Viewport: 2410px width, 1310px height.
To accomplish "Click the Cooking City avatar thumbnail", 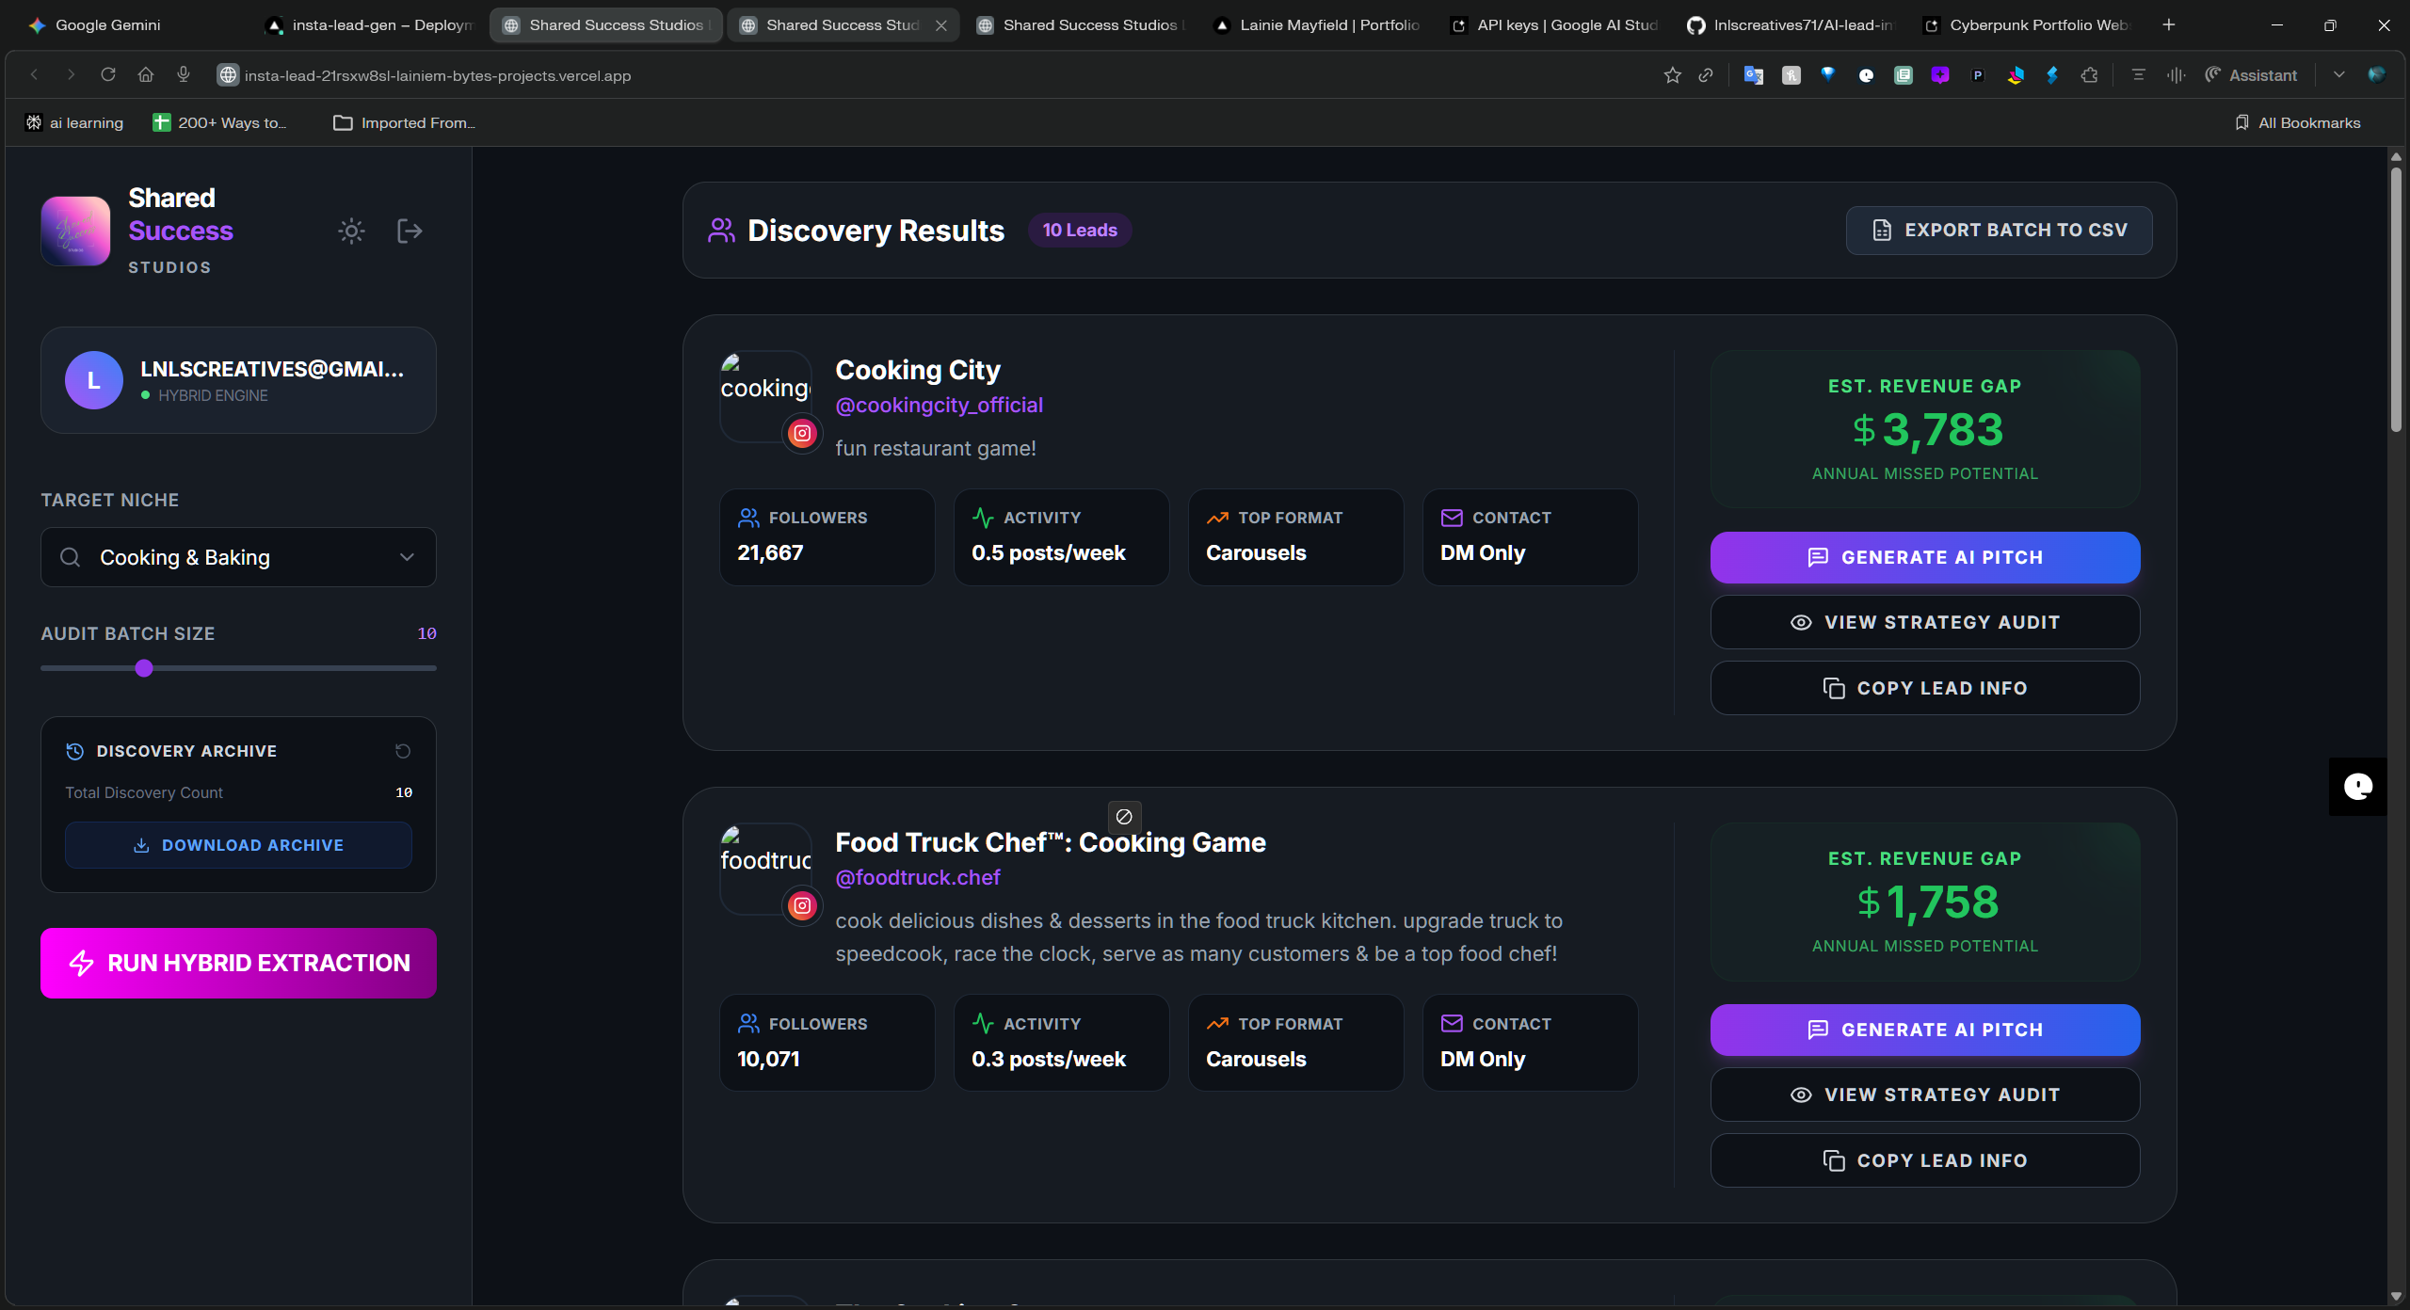I will (765, 395).
